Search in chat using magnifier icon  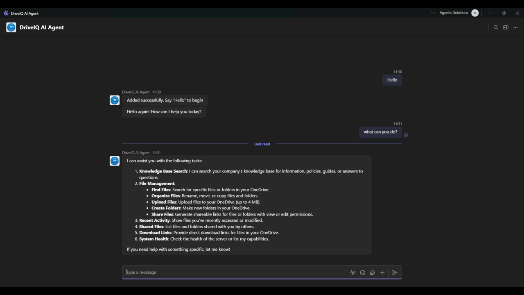click(496, 27)
